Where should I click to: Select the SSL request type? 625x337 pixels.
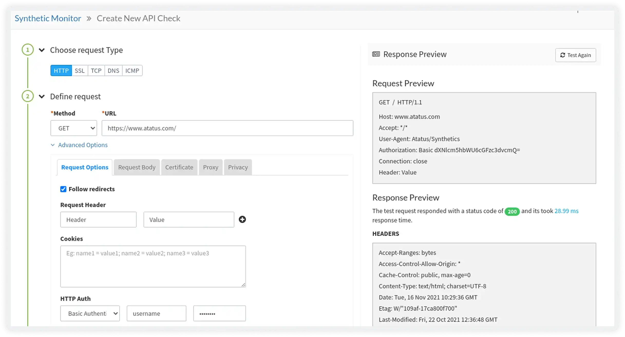[x=80, y=71]
